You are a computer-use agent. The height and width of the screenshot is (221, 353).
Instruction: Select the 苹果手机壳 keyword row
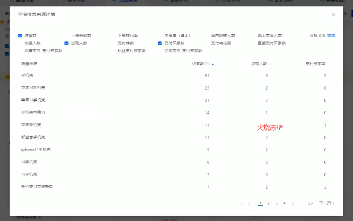coord(176,125)
